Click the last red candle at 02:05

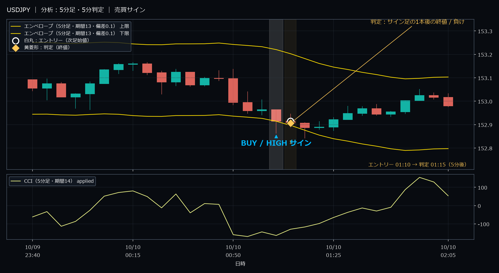point(448,102)
